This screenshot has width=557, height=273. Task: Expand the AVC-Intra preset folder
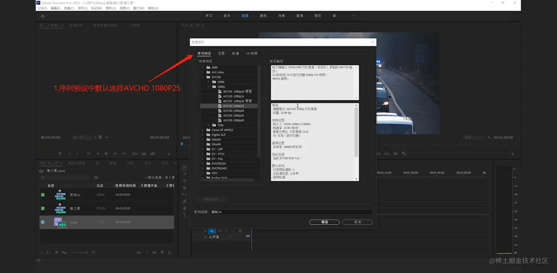[x=202, y=72]
